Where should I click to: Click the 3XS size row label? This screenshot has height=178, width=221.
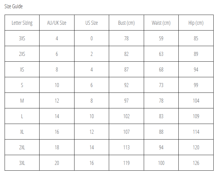[x=22, y=38]
